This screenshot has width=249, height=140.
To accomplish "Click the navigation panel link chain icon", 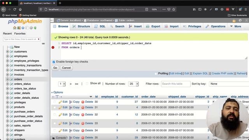I will pyautogui.click(x=43, y=44).
